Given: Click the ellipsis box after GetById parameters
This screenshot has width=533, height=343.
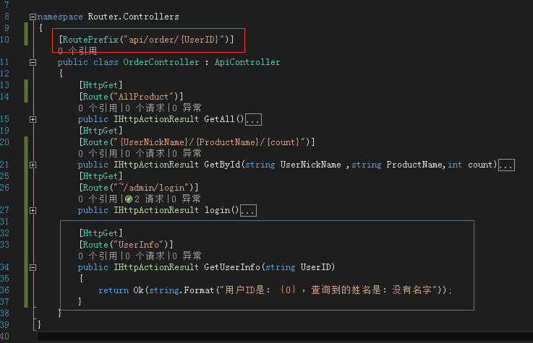Looking at the screenshot, I should coord(506,165).
